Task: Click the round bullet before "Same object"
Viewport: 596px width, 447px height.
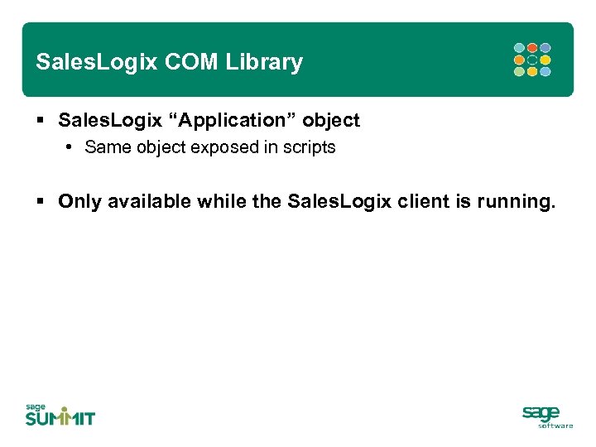Action: (71, 147)
